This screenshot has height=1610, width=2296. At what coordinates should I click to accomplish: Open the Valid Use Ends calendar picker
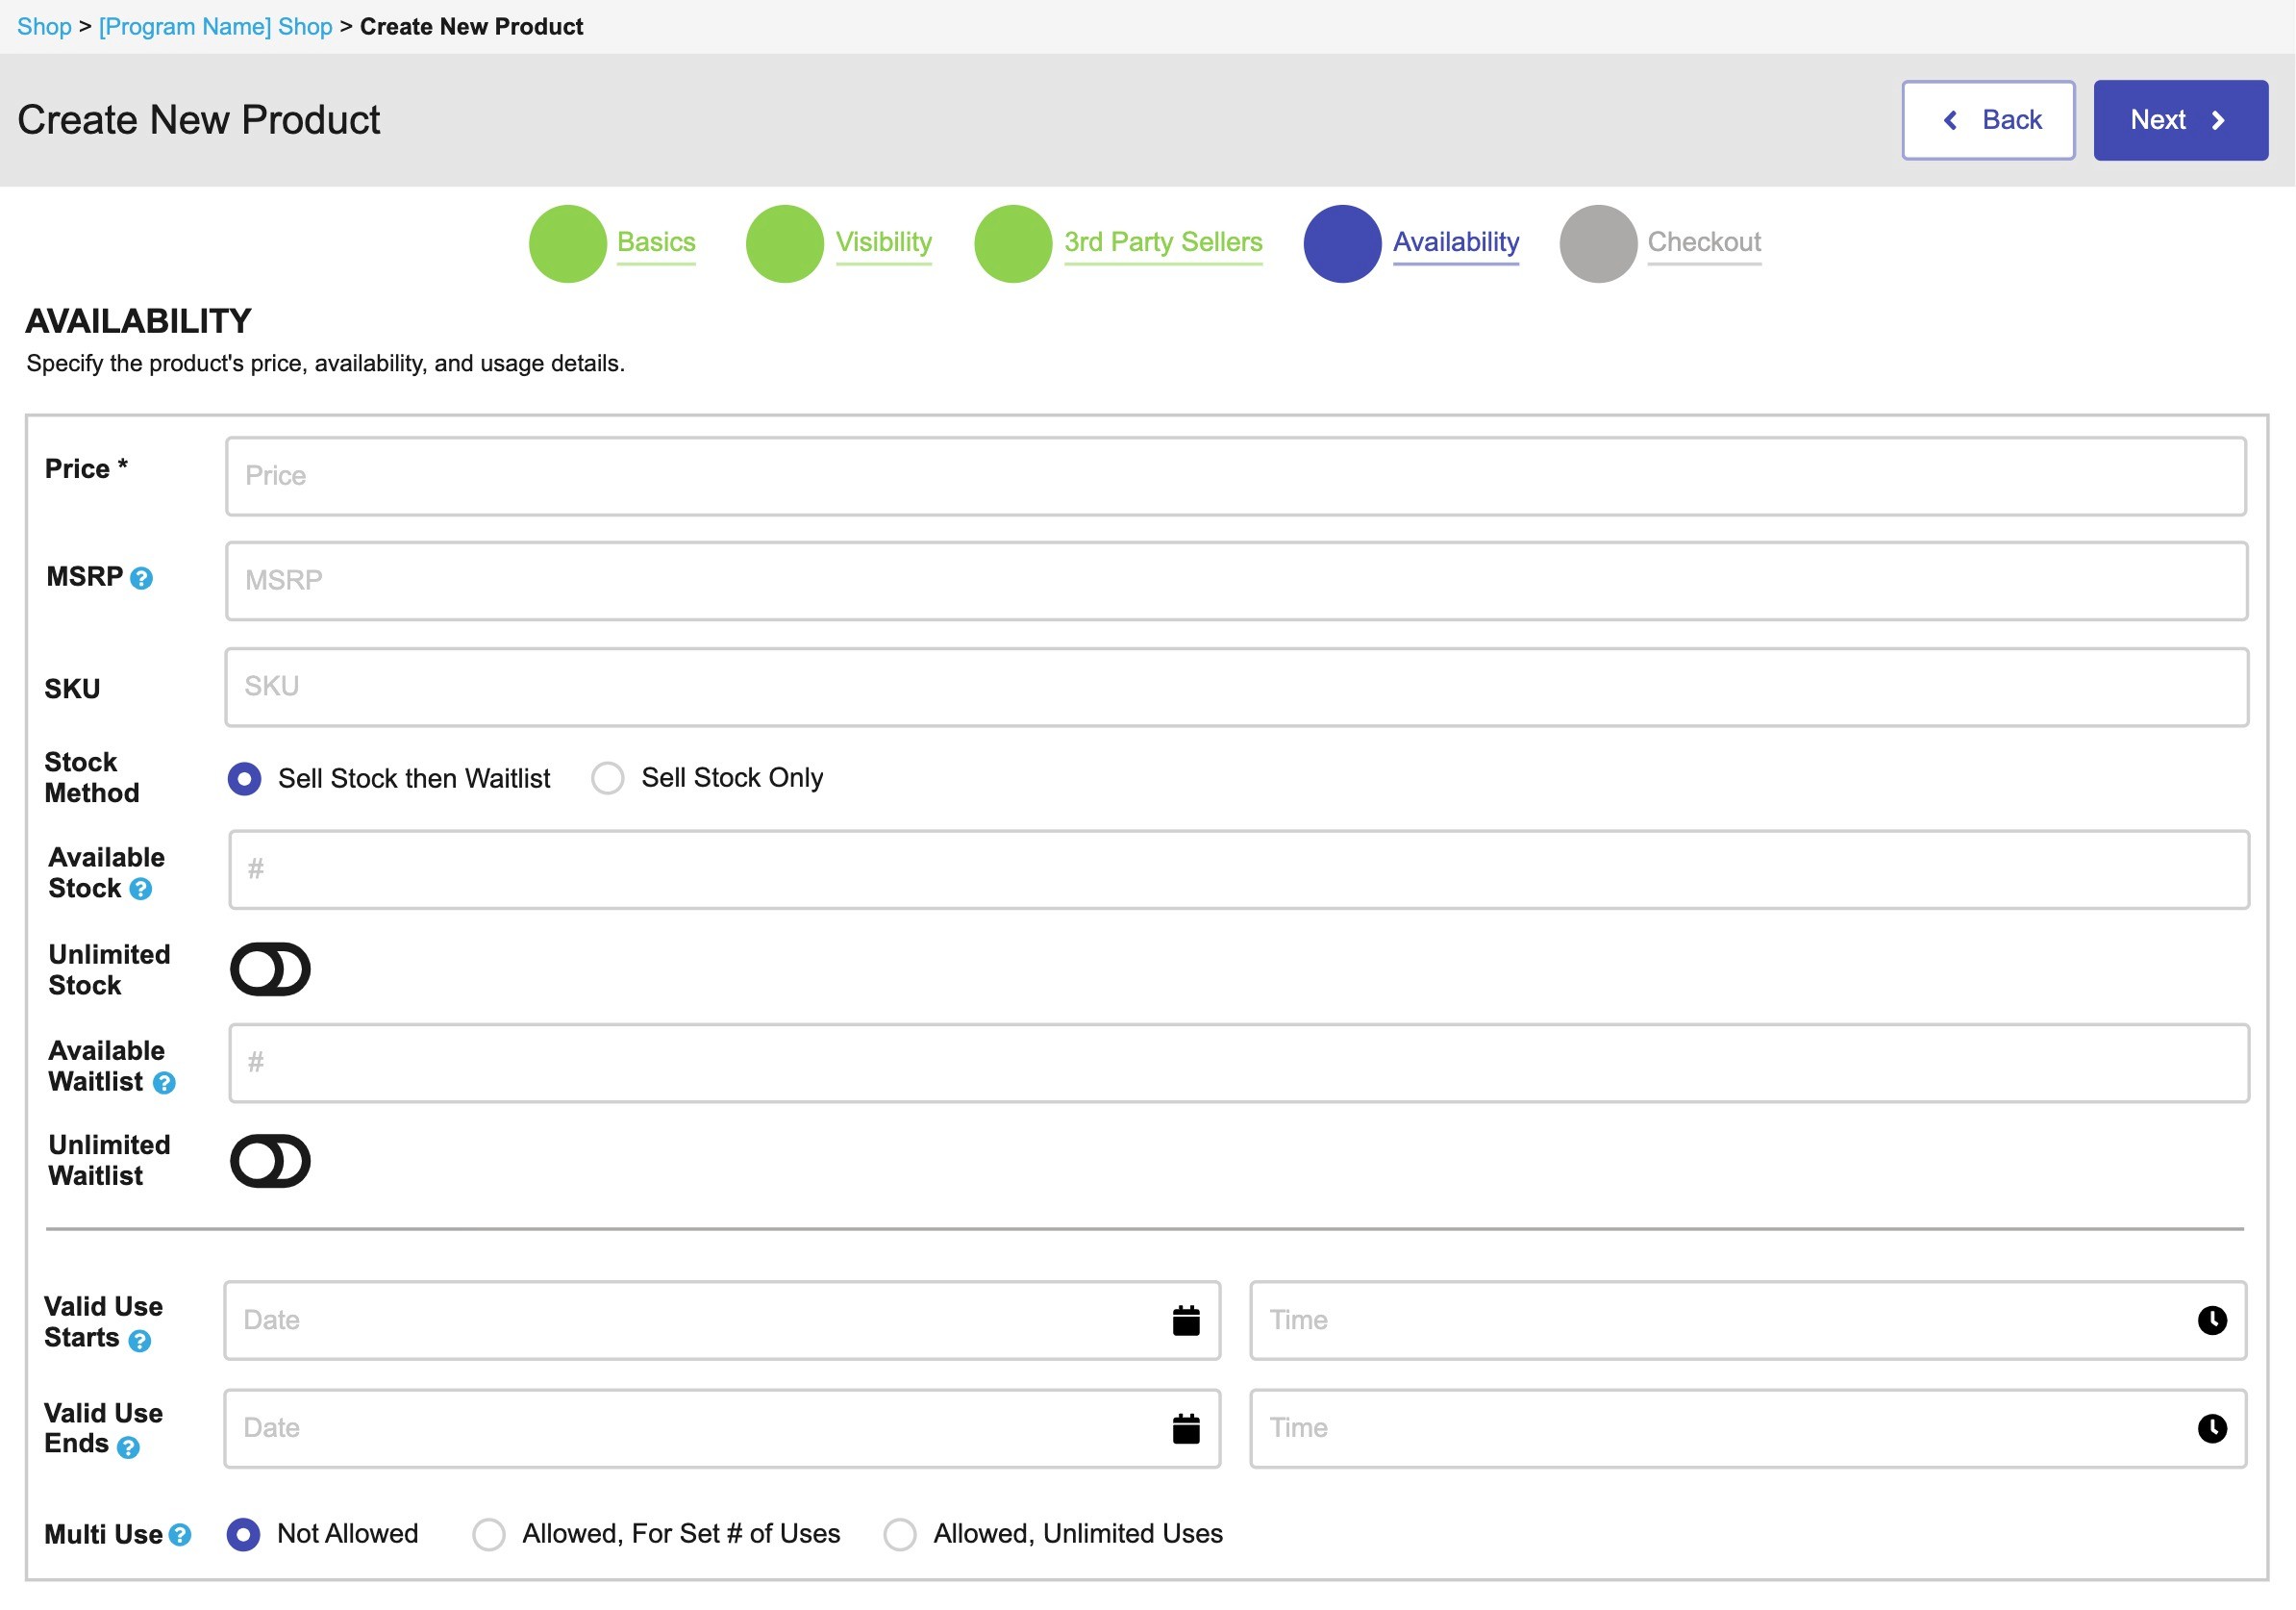1186,1428
